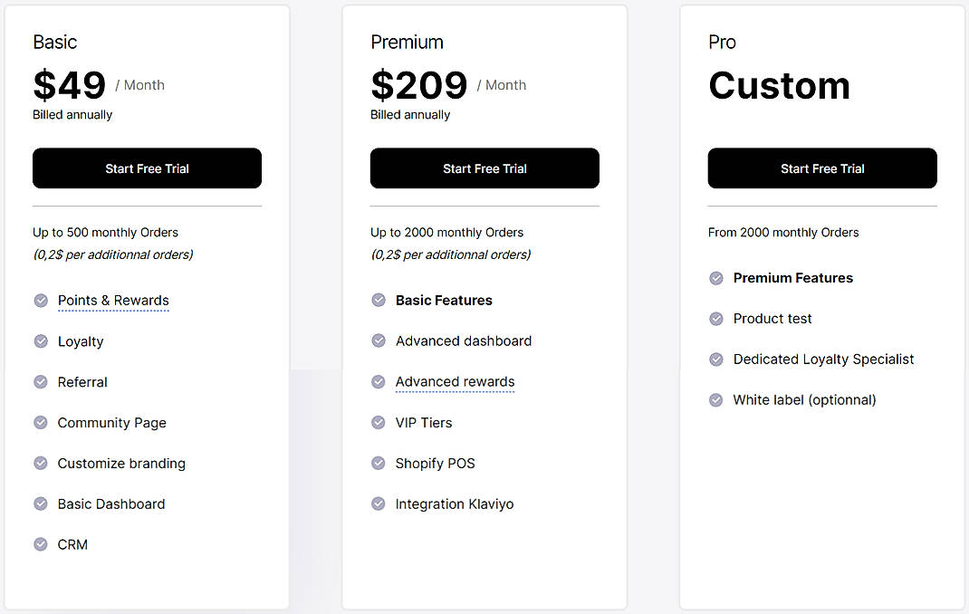Click the checkmark icon near Shopify POS
This screenshot has height=614, width=969.
[379, 463]
